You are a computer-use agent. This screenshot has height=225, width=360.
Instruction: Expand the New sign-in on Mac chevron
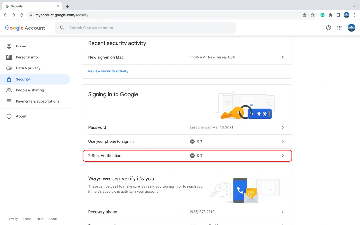point(283,57)
